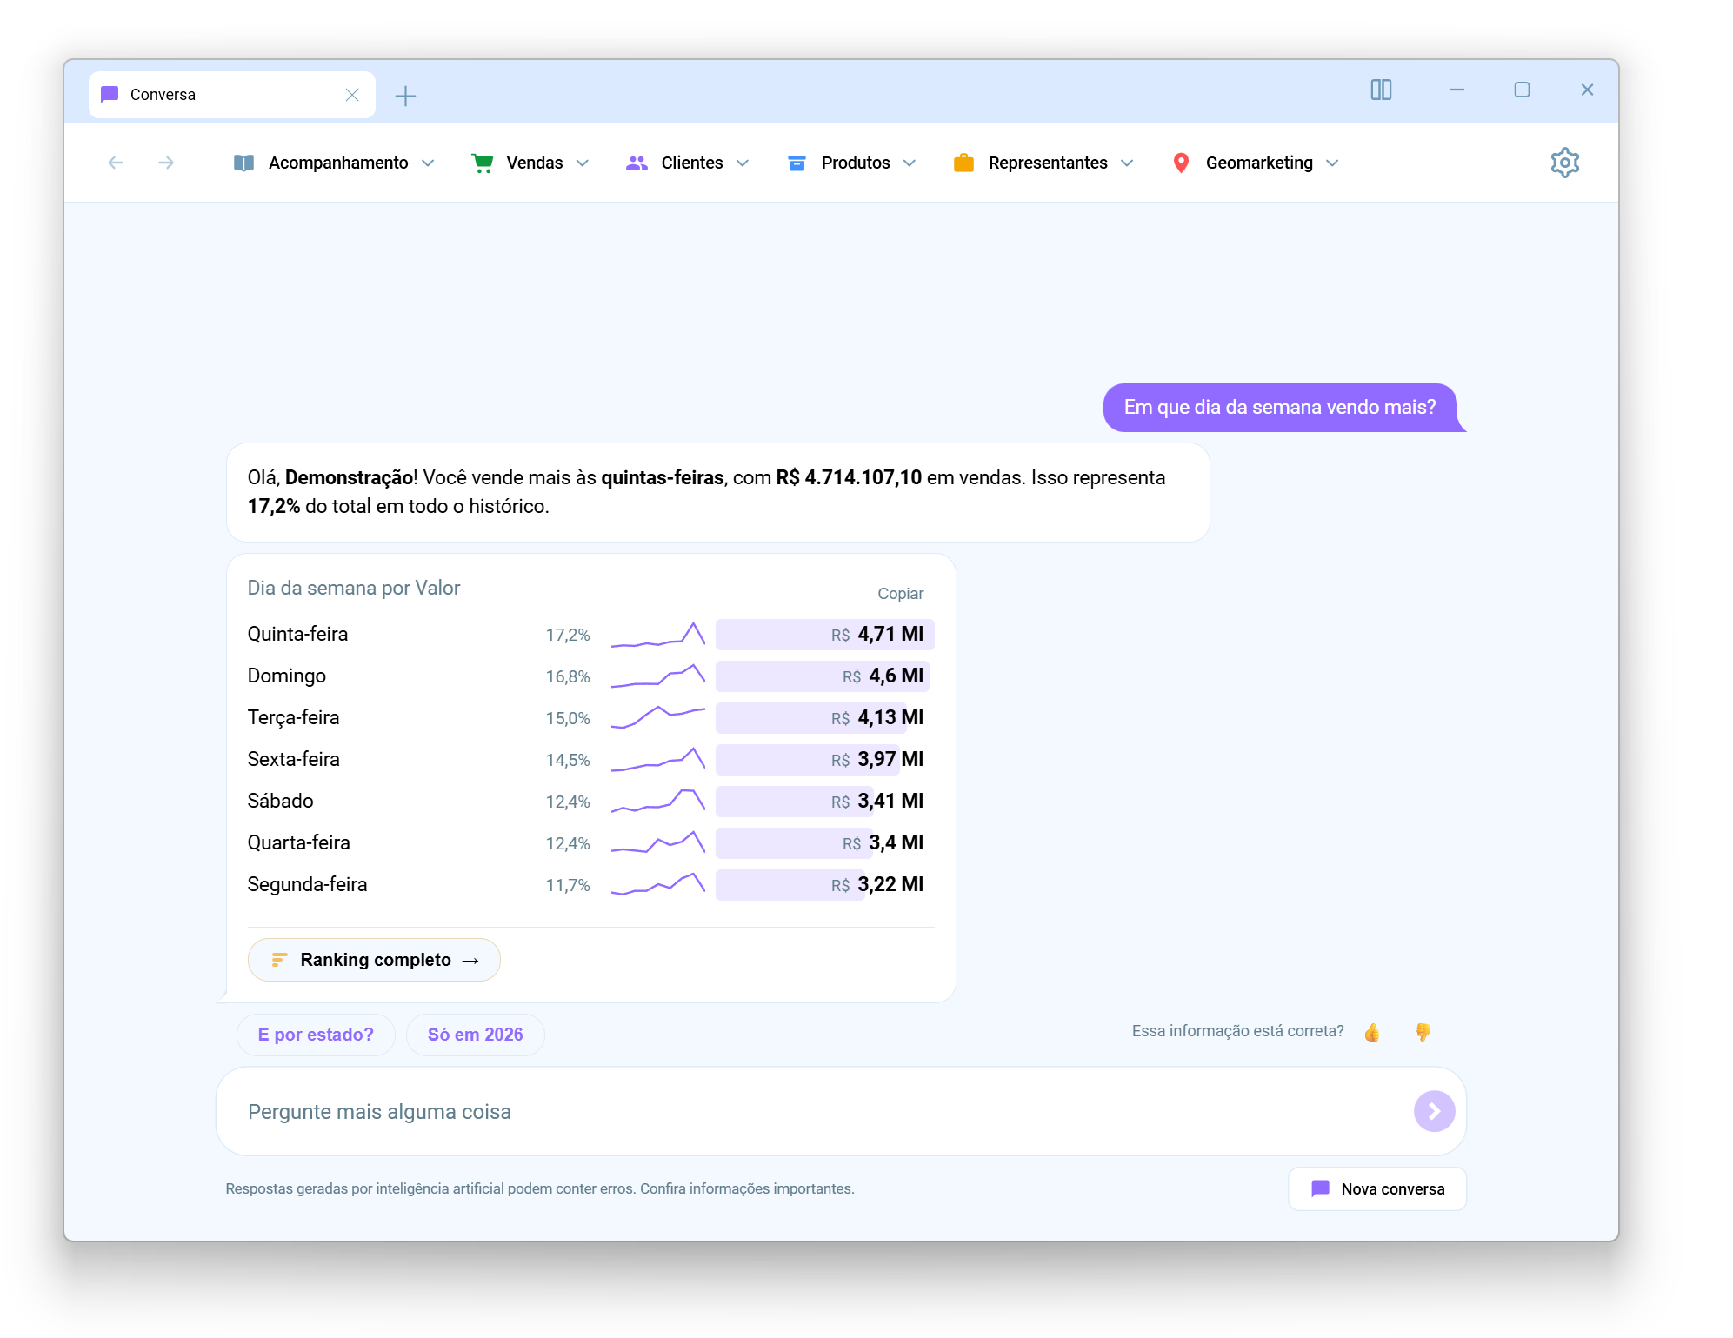Image resolution: width=1733 pixels, height=1338 pixels.
Task: Select the Sexta-feira row label
Action: 293,759
